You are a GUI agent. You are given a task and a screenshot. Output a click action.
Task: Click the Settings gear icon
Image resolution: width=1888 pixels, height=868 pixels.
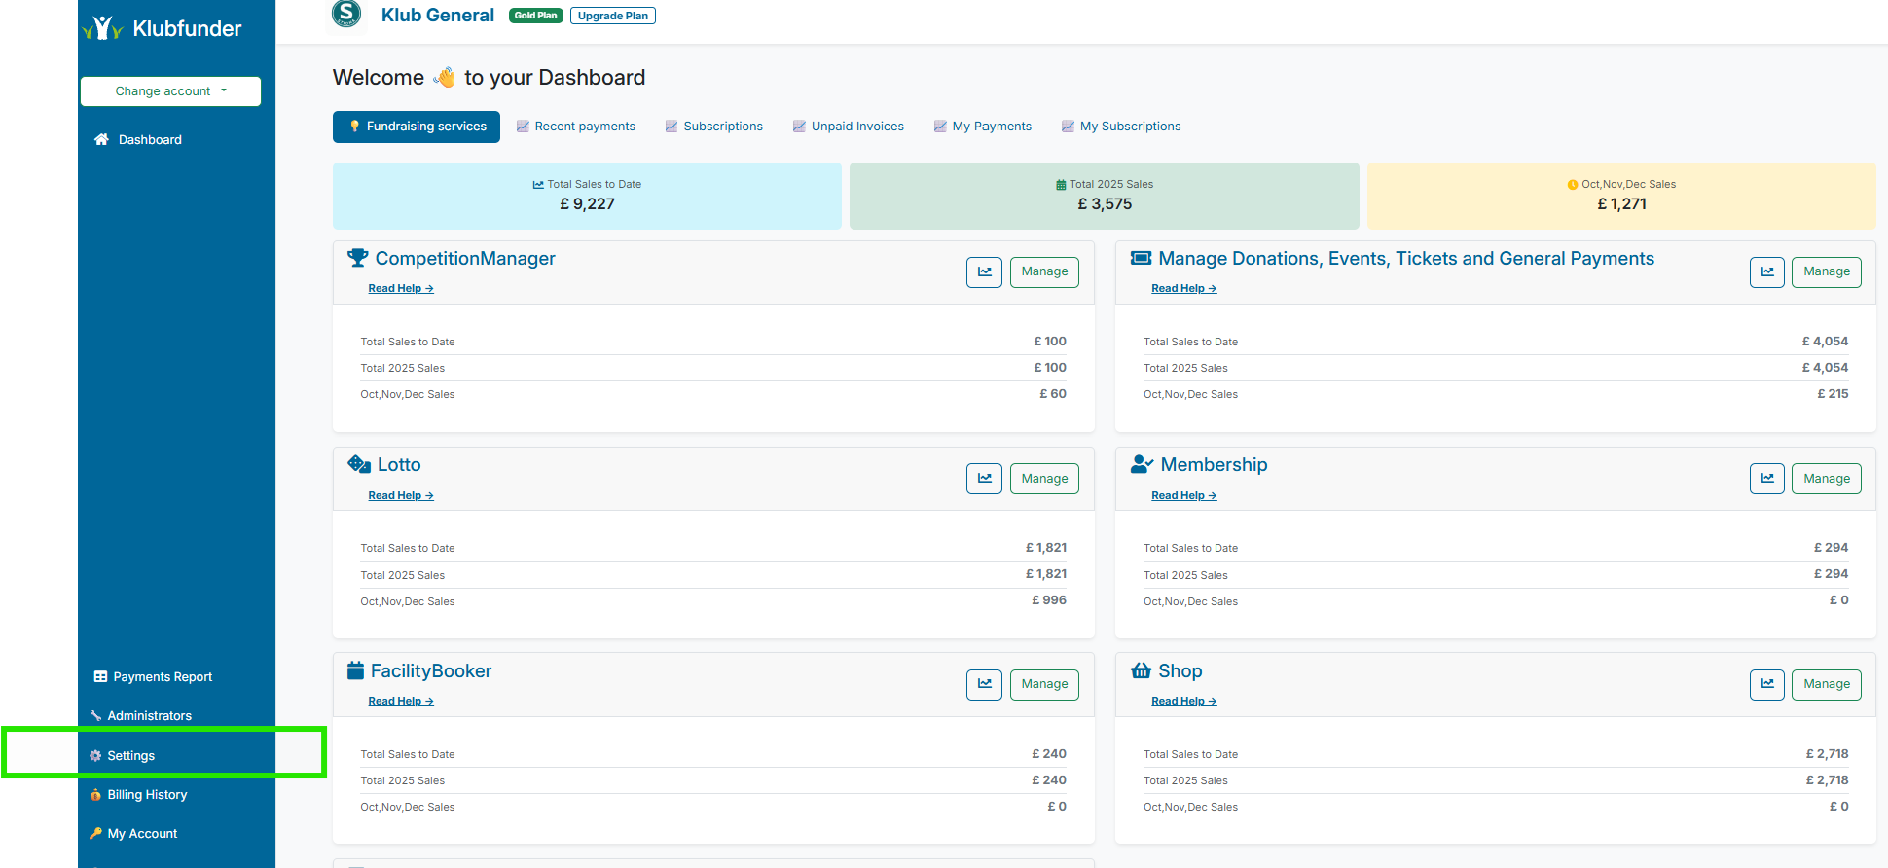(x=95, y=756)
